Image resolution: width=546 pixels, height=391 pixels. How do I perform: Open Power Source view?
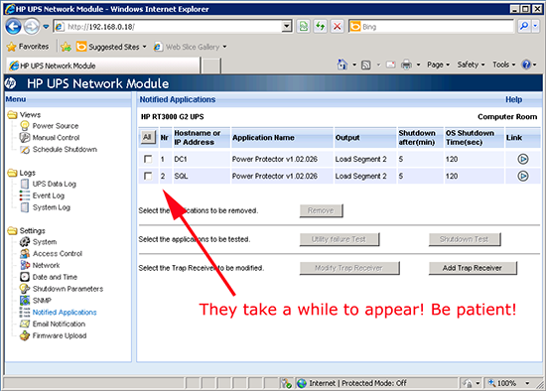(x=55, y=126)
